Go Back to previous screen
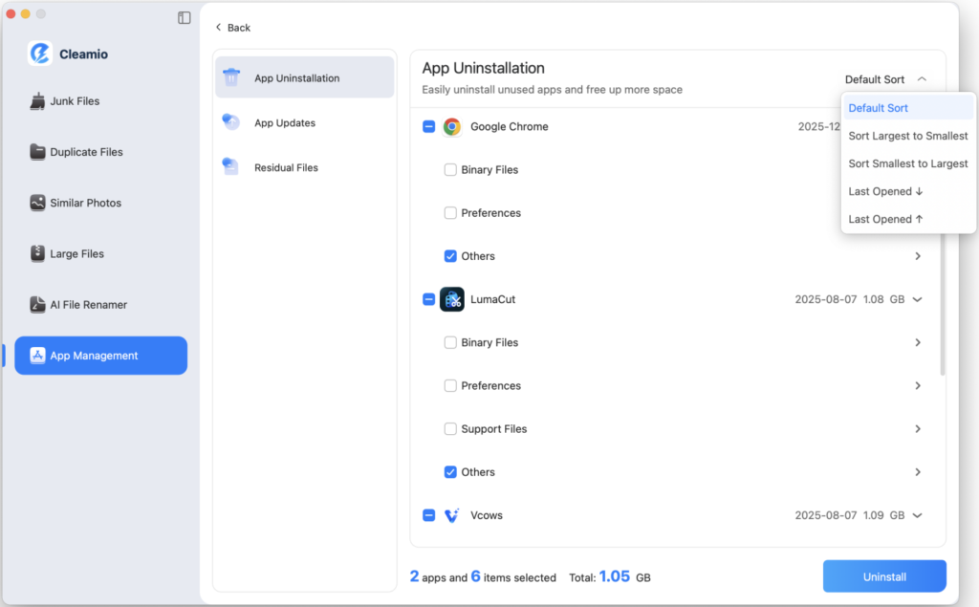Viewport: 979px width, 607px height. (232, 28)
